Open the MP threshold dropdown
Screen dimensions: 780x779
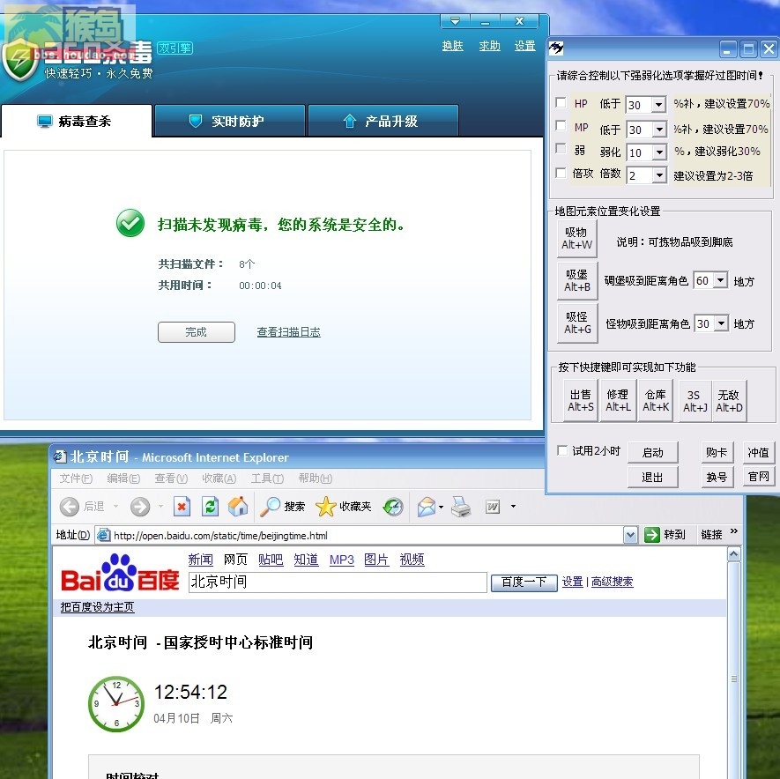pos(659,130)
